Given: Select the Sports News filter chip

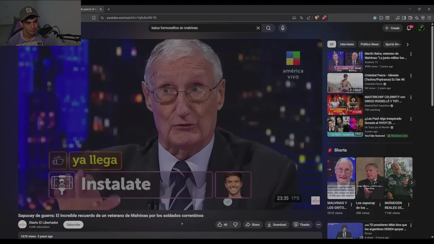Looking at the screenshot, I should coord(393,44).
